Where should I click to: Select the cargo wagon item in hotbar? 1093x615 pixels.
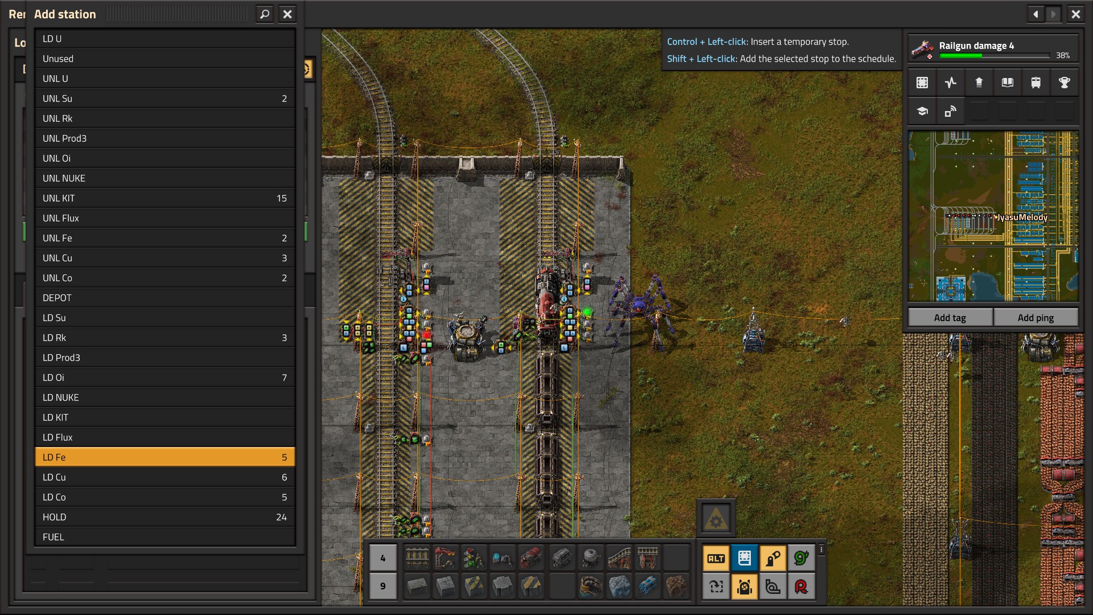[x=562, y=558]
